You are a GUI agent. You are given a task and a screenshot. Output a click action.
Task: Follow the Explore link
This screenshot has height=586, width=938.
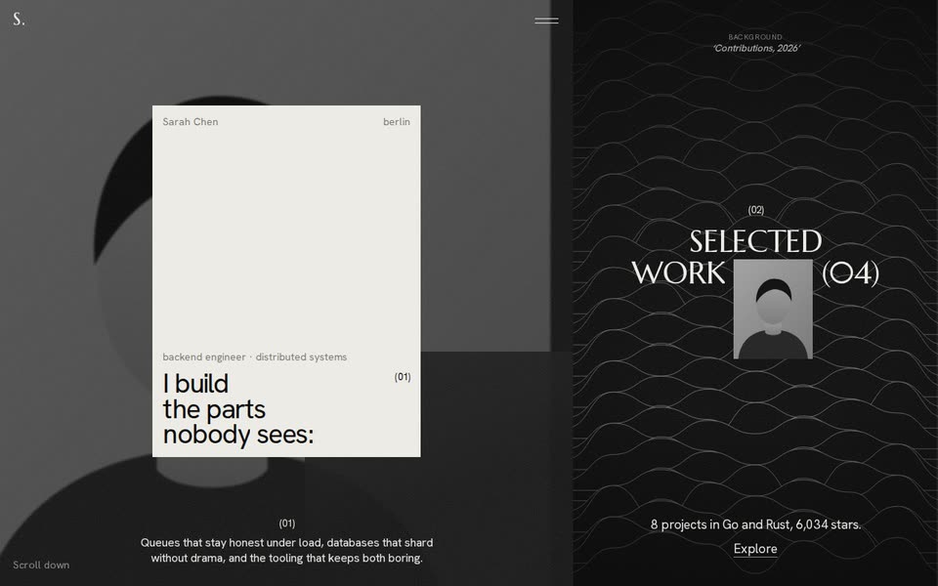[x=755, y=549]
